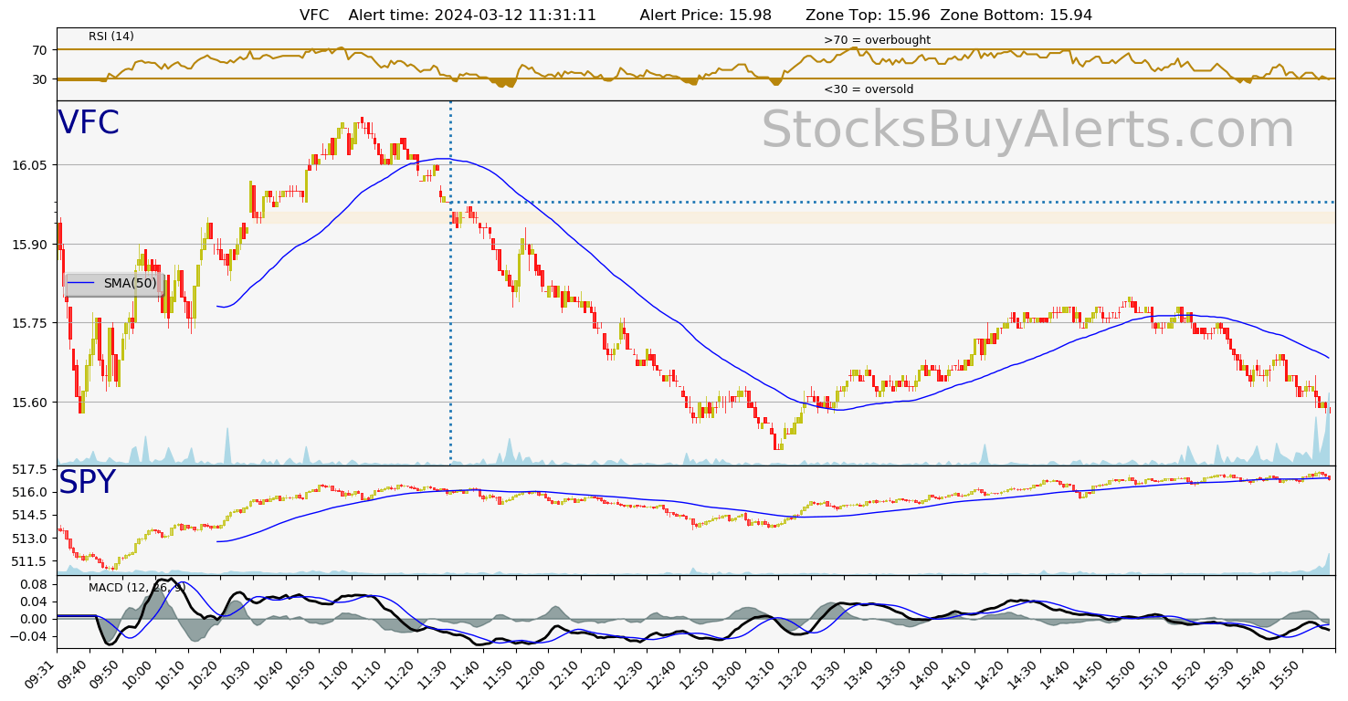The width and height of the screenshot is (1348, 701).
Task: Click the '>70 = overbought' annotation
Action: pyautogui.click(x=877, y=40)
